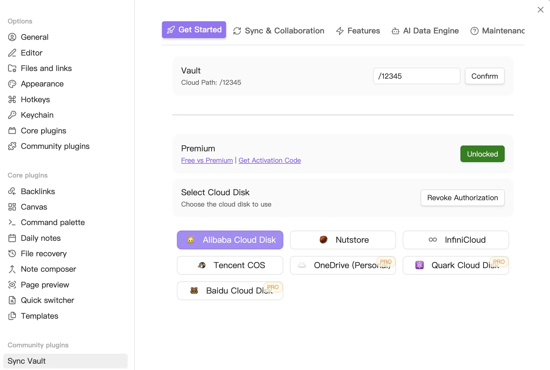Click the Command palette prompt icon
Viewport: 550px width, 370px height.
(12, 222)
